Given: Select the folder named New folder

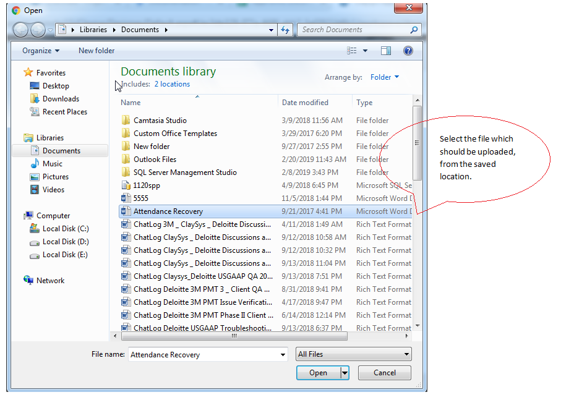Looking at the screenshot, I should 265,146.
